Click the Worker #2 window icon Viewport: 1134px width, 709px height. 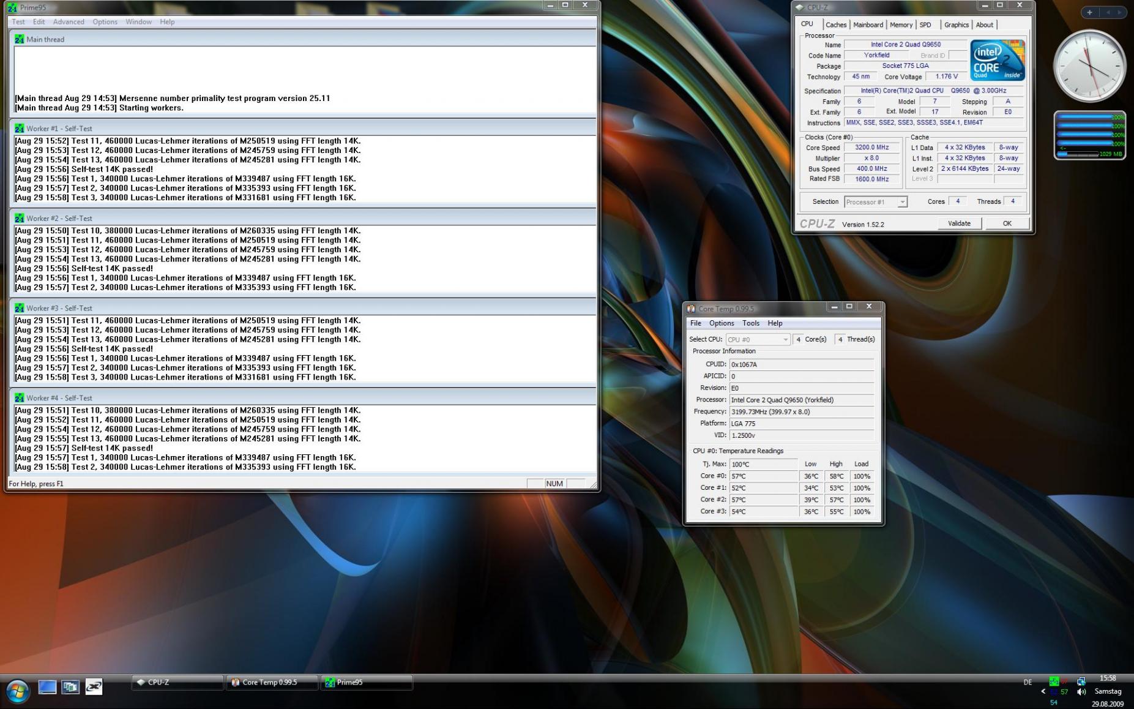(x=20, y=218)
